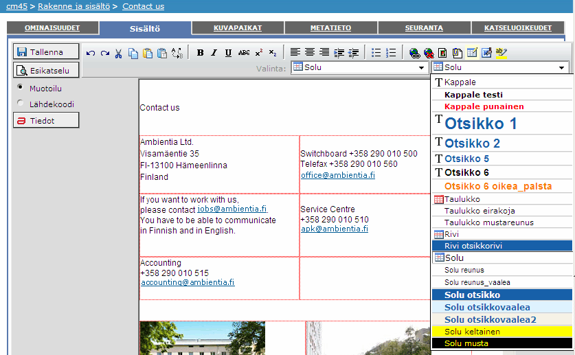Open the KATSELUOIKEUDET tab
Image resolution: width=575 pixels, height=355 pixels.
click(x=518, y=28)
